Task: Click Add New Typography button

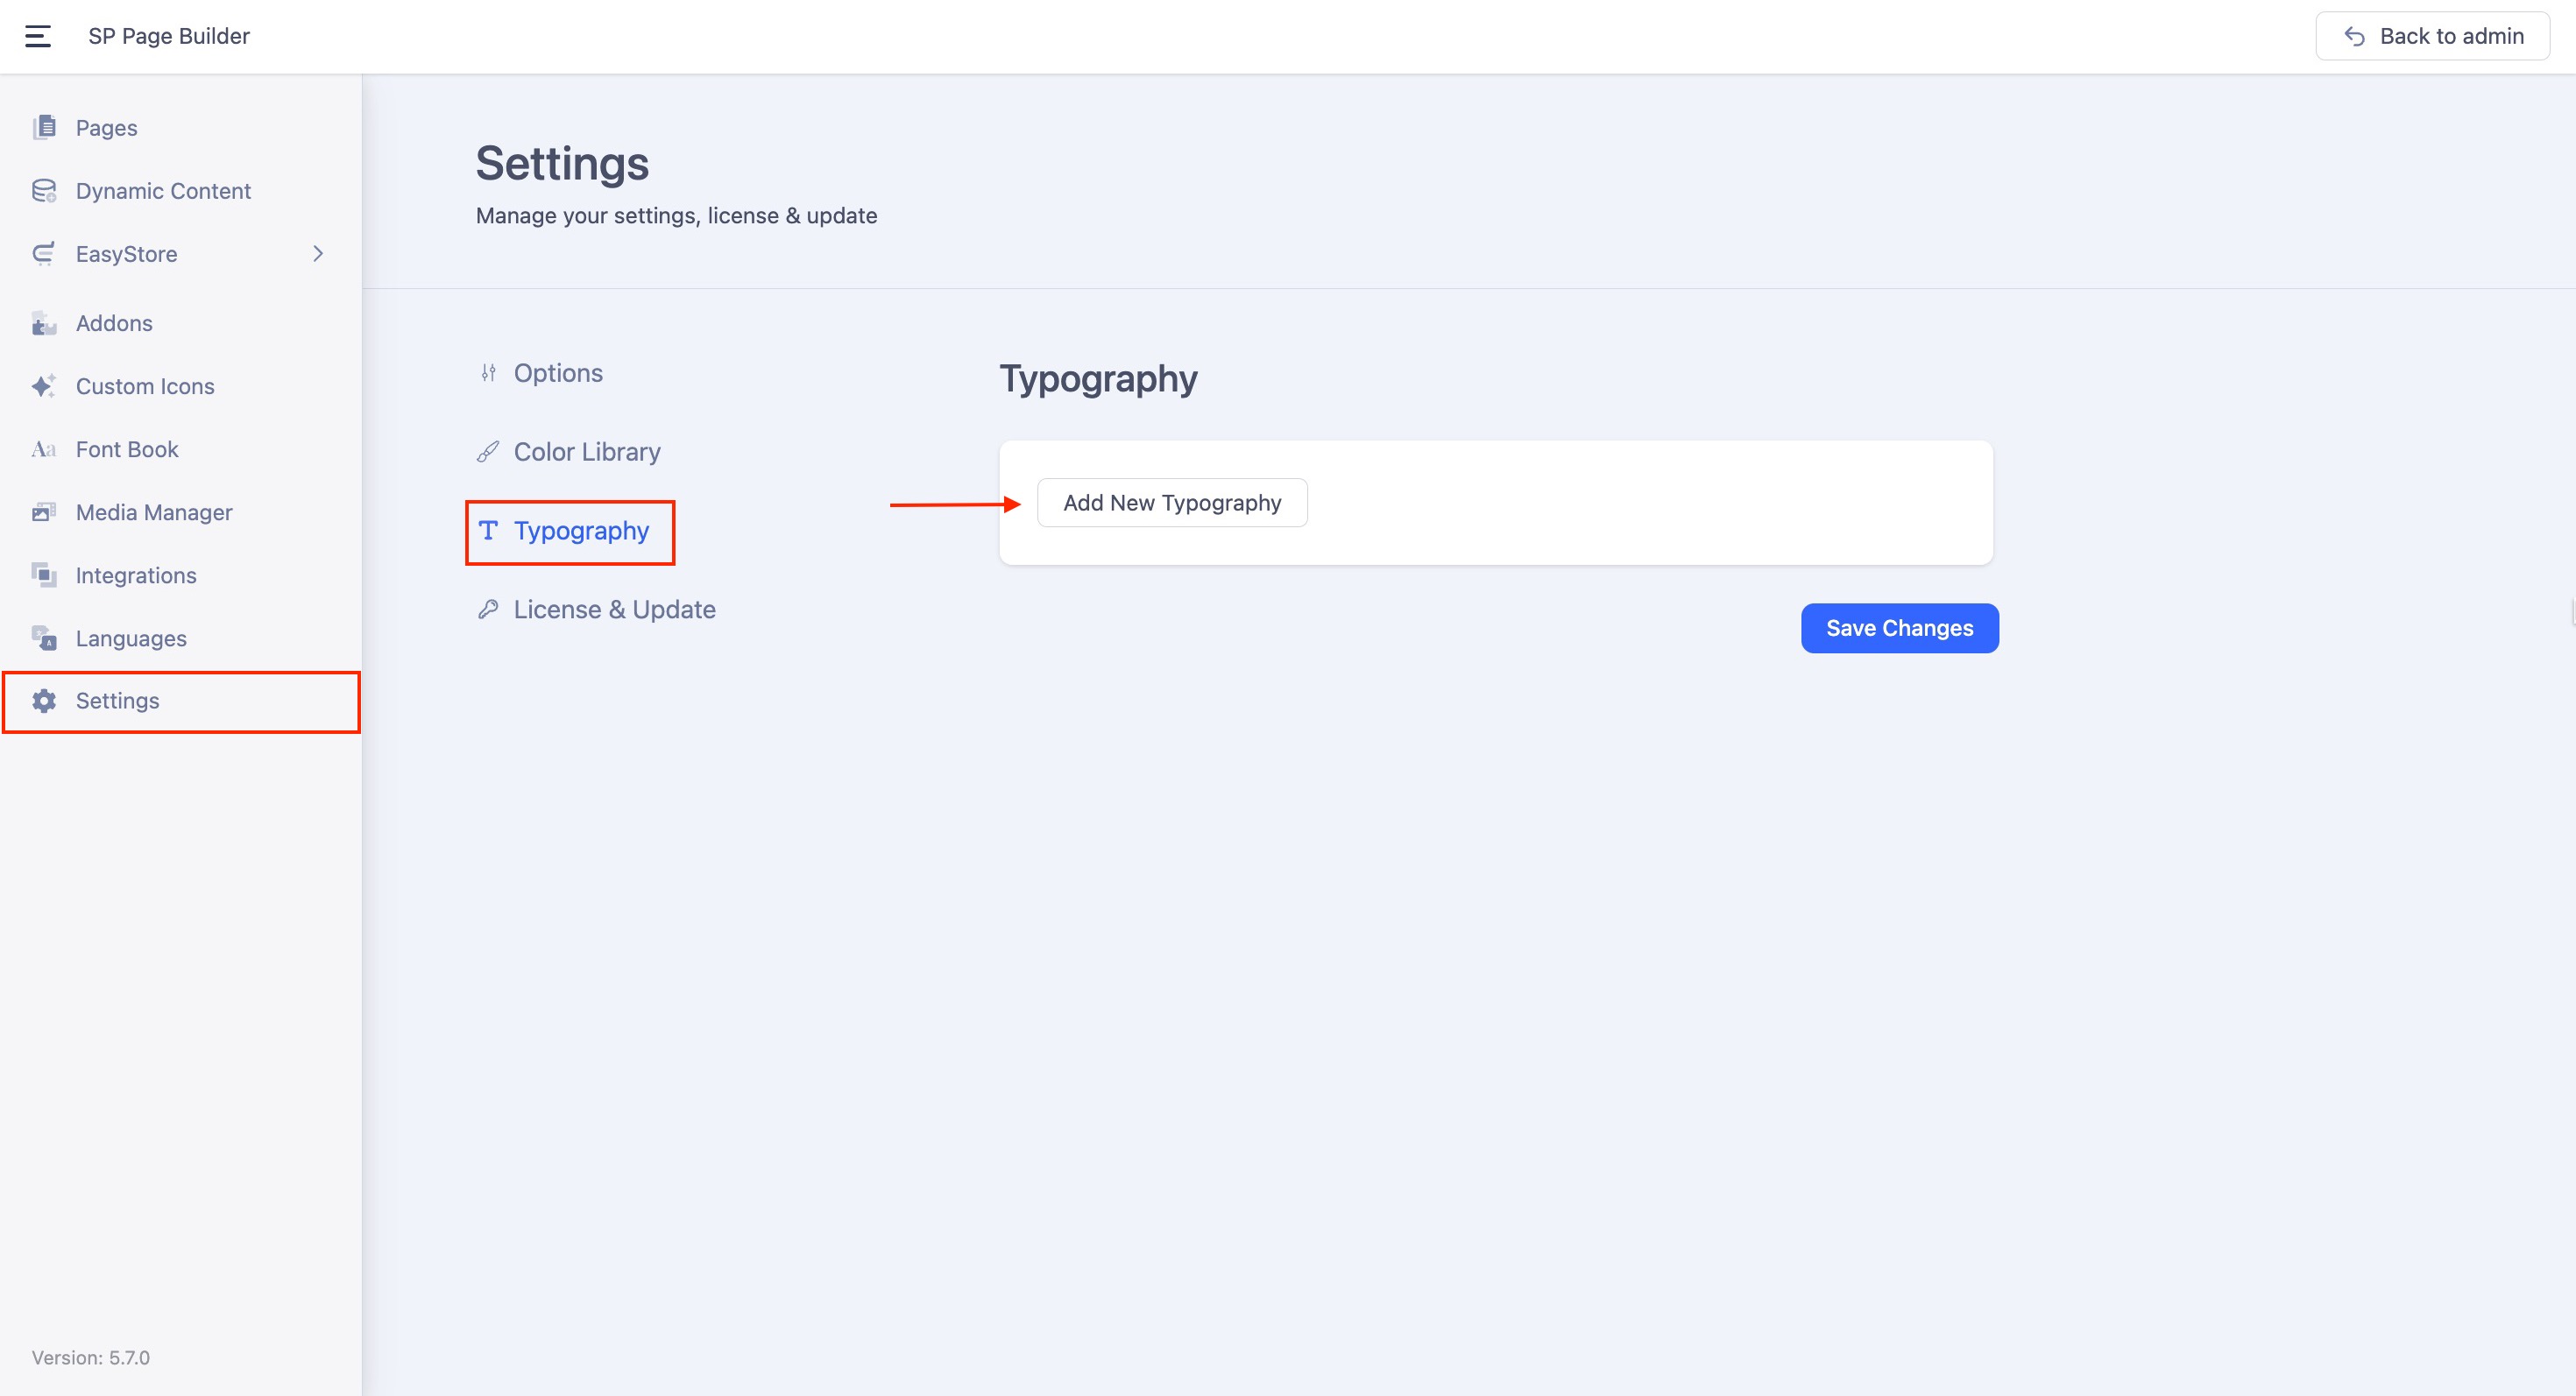Action: (x=1171, y=503)
